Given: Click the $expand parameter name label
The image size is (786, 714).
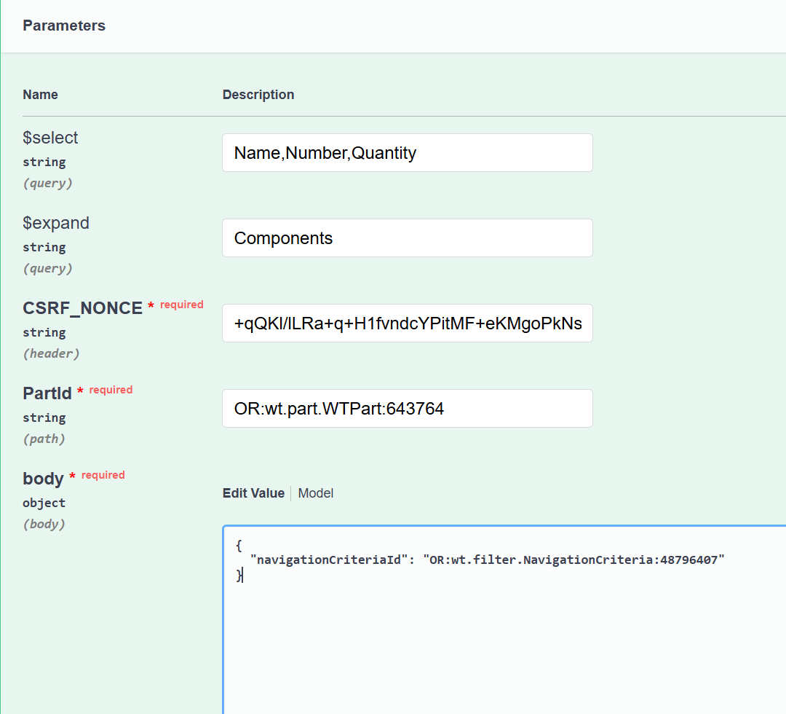Looking at the screenshot, I should click(56, 222).
